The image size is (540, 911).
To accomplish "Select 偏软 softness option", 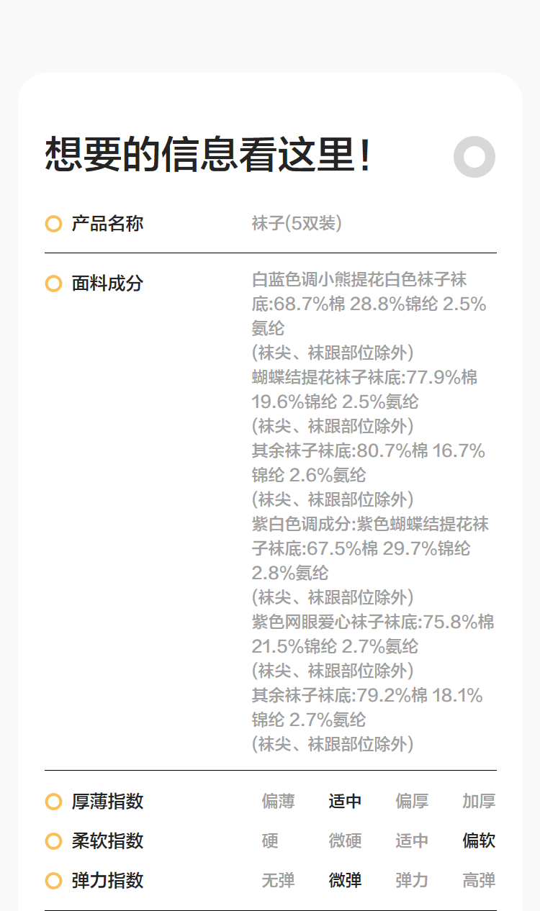I will [479, 841].
